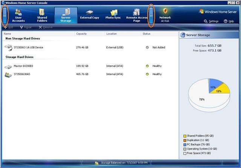The image size is (241, 168).
Task: Click the Add toolbar button
Action: (9, 27)
